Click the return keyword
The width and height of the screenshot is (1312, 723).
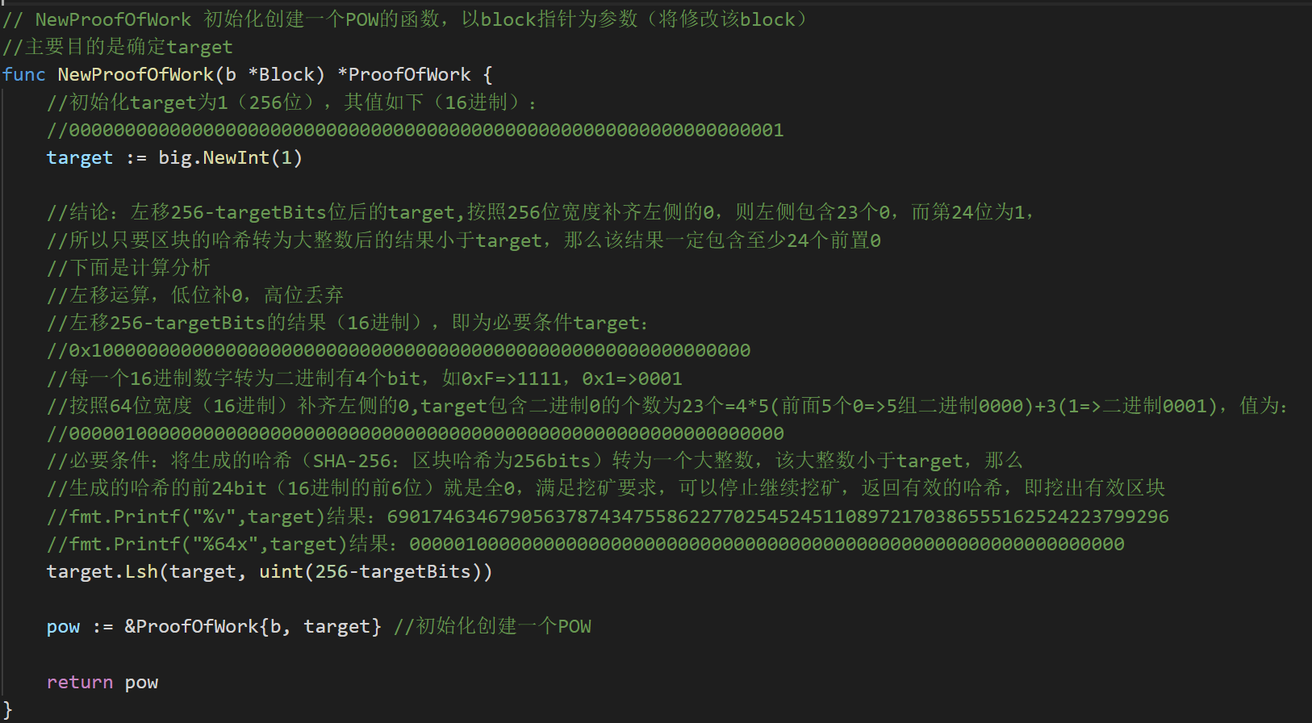[79, 683]
